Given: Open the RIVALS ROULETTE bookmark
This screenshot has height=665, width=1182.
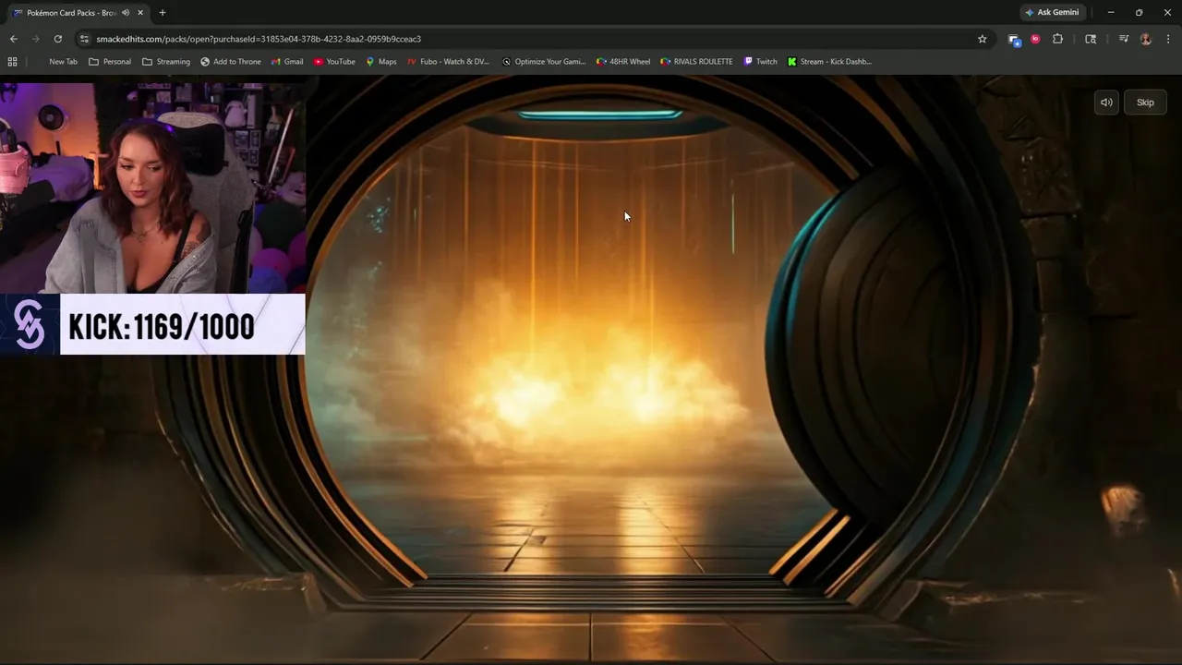Looking at the screenshot, I should click(x=697, y=62).
